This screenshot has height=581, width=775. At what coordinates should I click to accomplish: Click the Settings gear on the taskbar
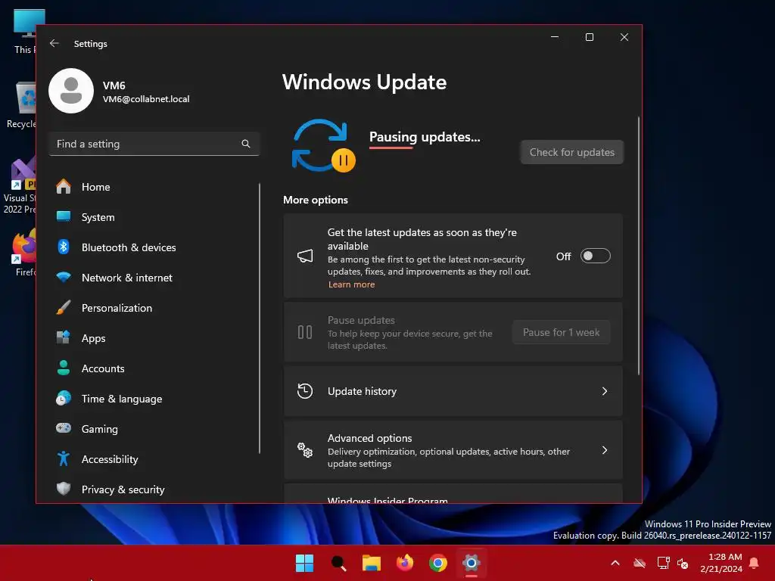471,563
